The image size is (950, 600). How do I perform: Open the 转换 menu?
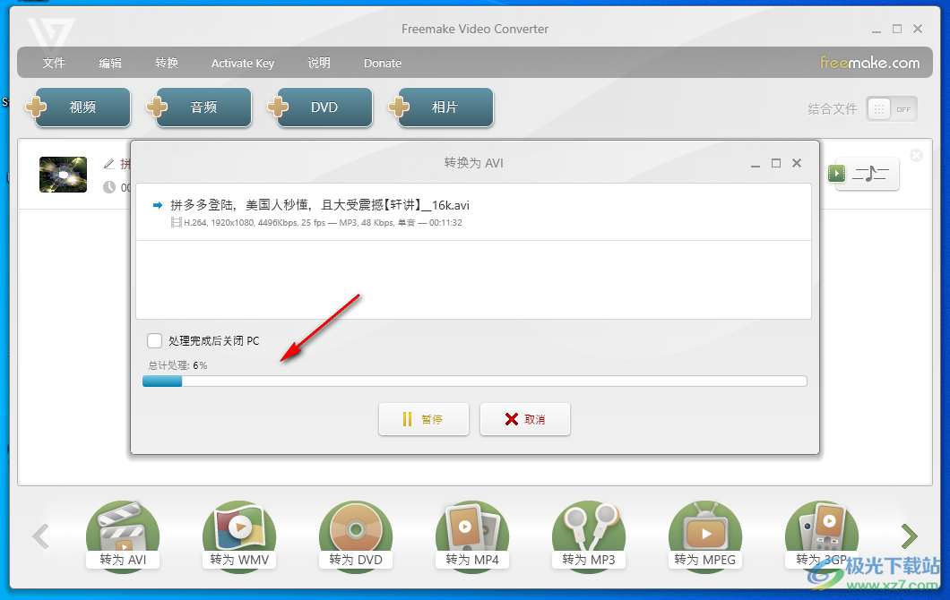(167, 63)
